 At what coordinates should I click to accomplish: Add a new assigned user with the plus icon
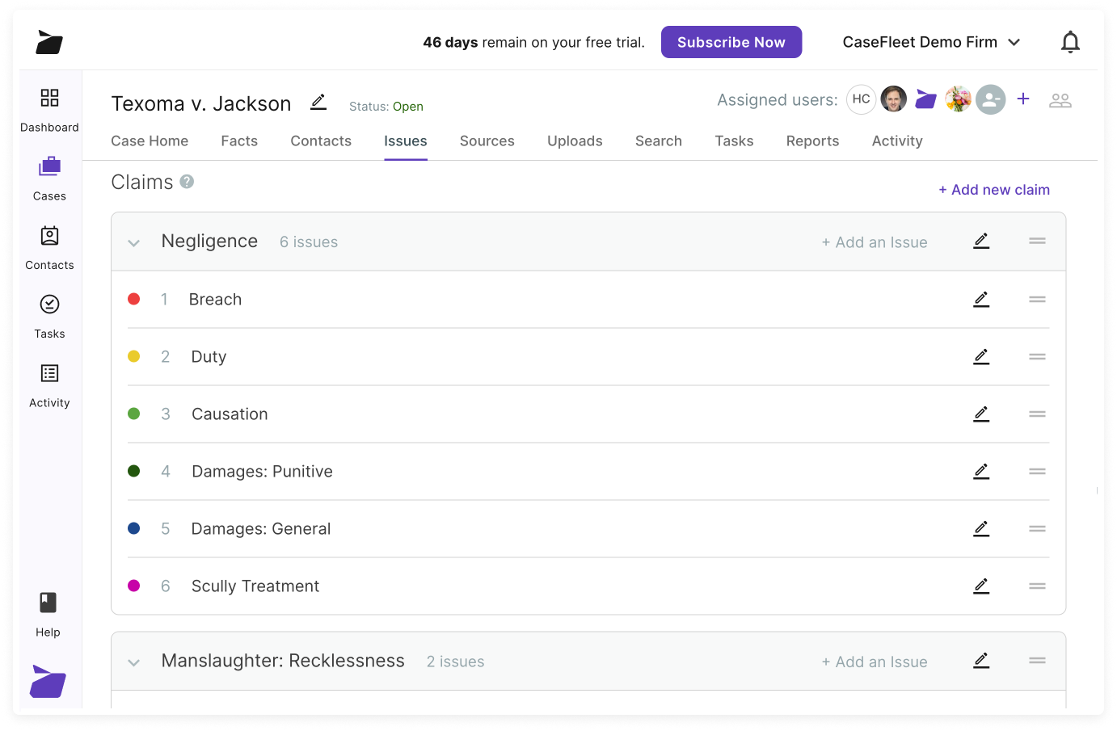pyautogui.click(x=1023, y=99)
